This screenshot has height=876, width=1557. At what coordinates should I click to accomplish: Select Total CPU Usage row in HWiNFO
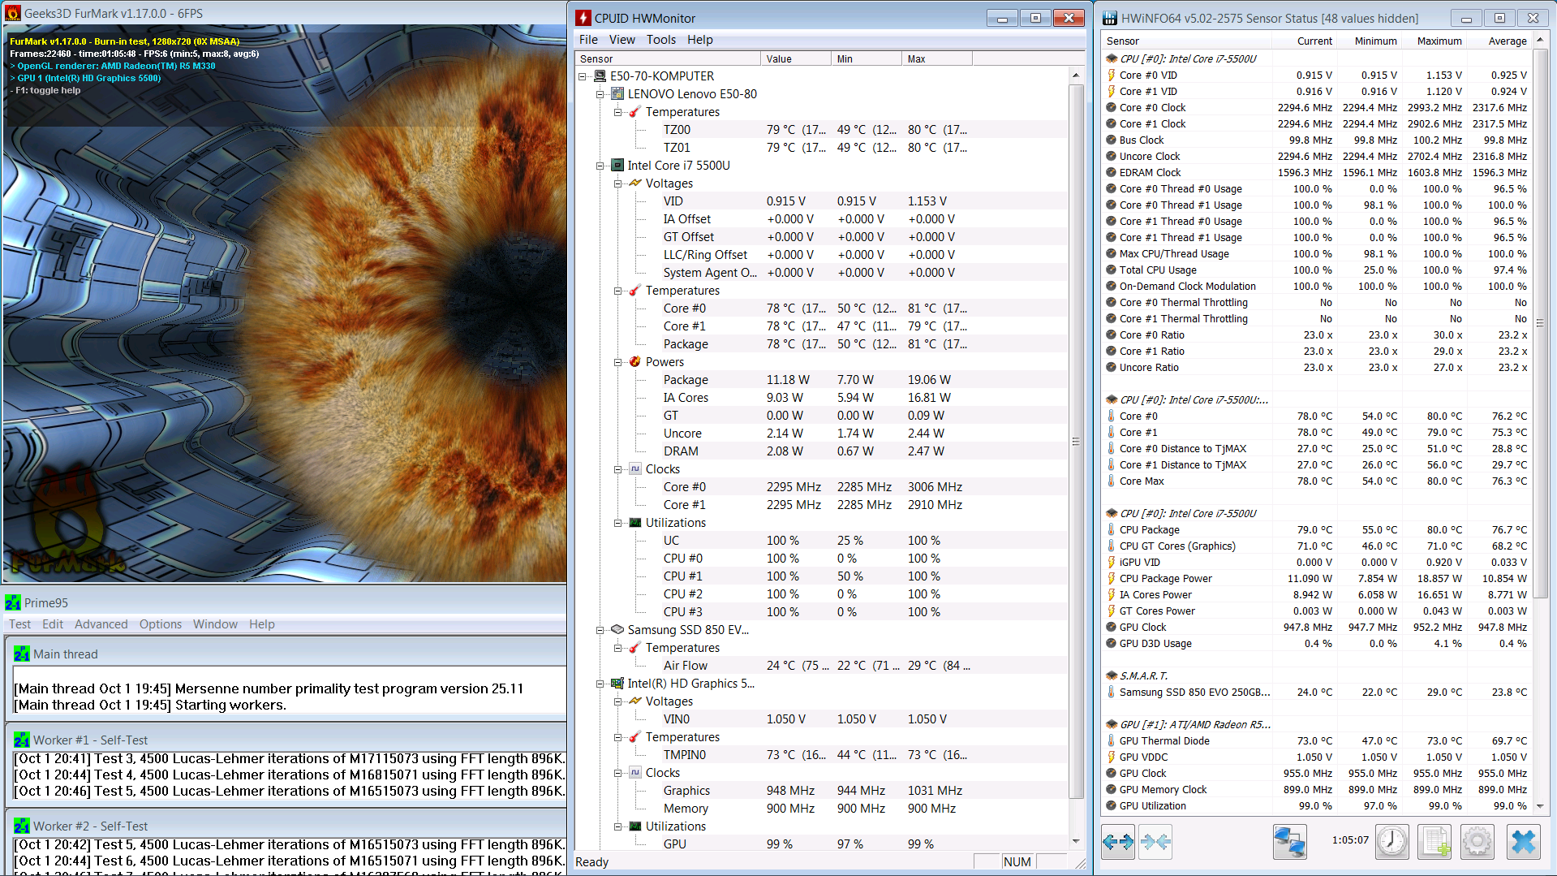[x=1318, y=270]
